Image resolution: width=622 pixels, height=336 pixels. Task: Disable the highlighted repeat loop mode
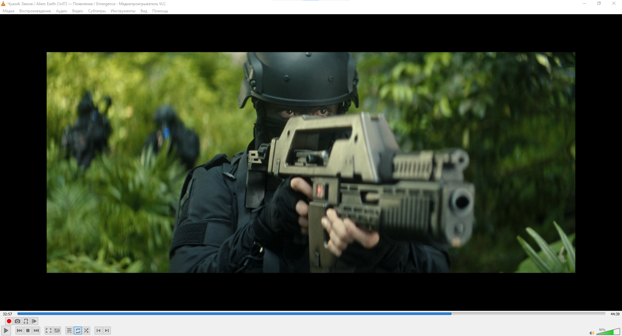(78, 331)
